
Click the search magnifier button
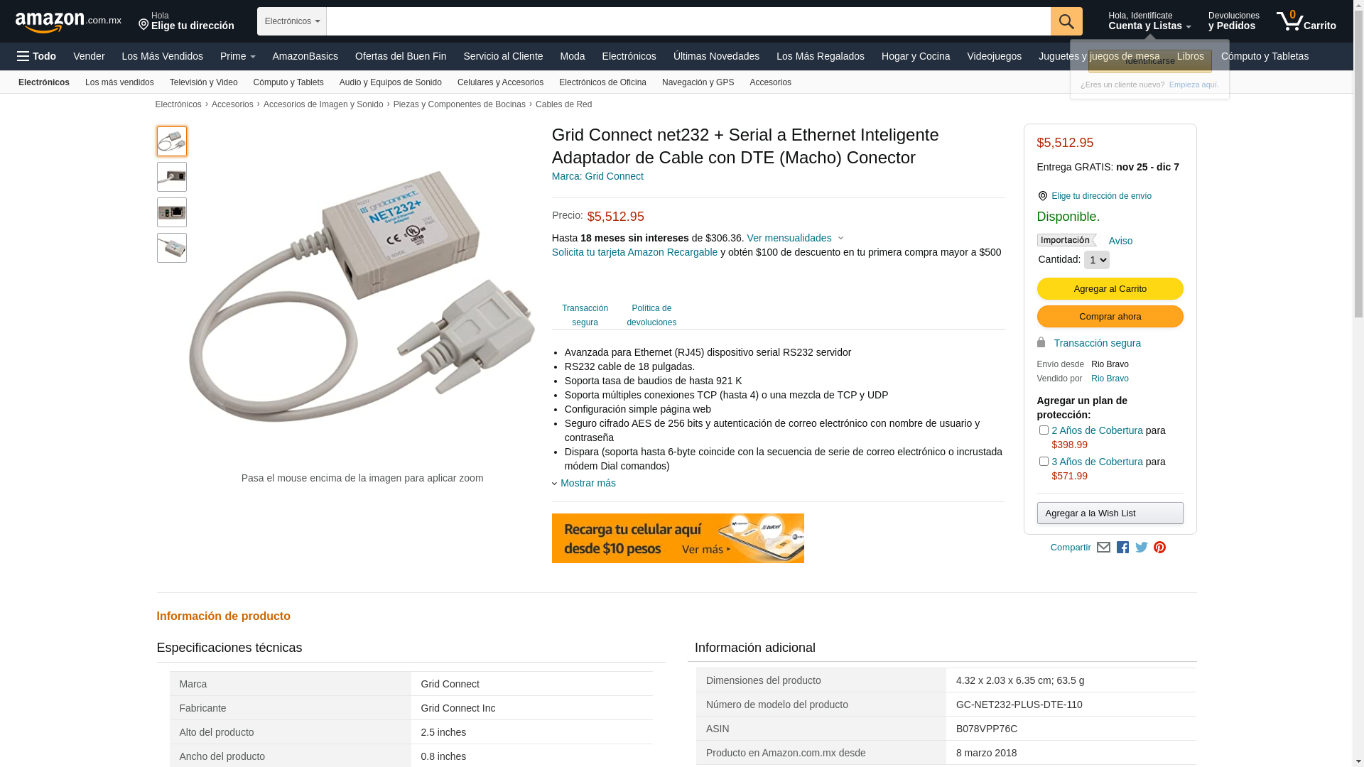click(1066, 21)
